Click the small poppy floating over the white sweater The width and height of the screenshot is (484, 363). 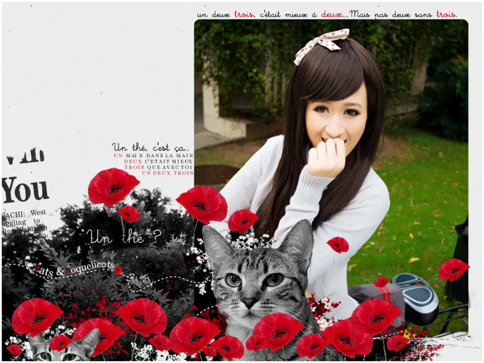click(338, 245)
